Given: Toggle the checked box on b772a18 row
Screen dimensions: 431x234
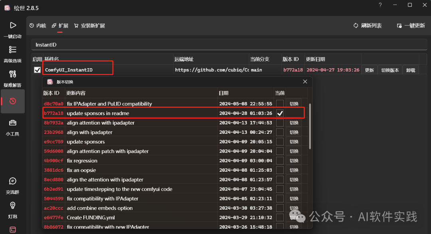Looking at the screenshot, I should point(280,113).
